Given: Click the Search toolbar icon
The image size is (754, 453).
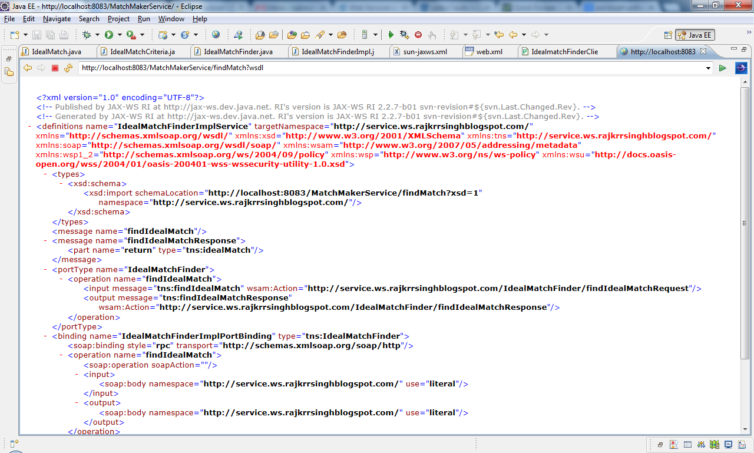Looking at the screenshot, I should pyautogui.click(x=89, y=18).
